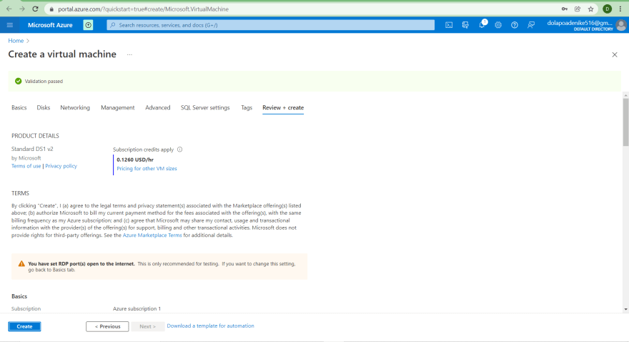This screenshot has height=342, width=629.
Task: Open the notifications bell
Action: (482, 25)
